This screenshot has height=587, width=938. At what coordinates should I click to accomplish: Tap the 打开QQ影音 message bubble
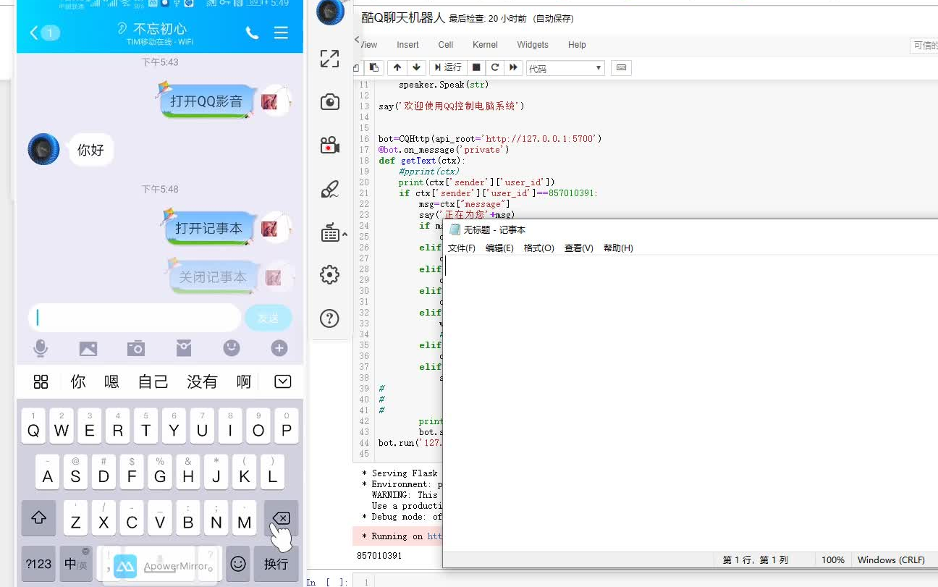[206, 101]
